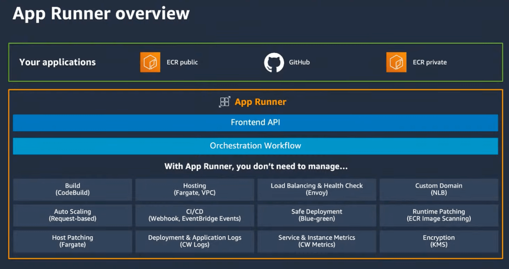
Task: Click Load Balancing & Health Check box
Action: [317, 189]
